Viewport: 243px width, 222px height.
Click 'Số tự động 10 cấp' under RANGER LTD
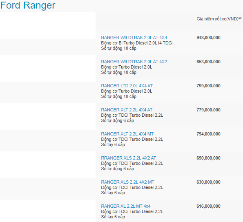click(x=119, y=96)
